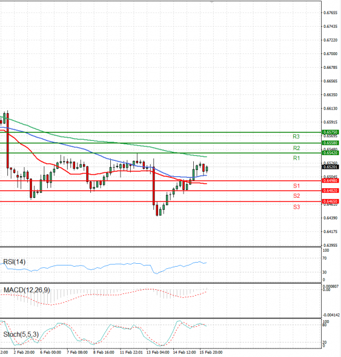Click the -0.004142 MACD scale value
Screen dimensions: 341x357
coord(331,315)
